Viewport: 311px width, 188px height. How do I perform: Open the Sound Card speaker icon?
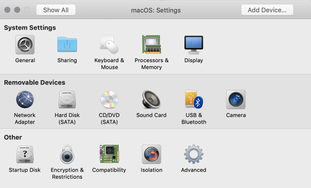point(151,99)
